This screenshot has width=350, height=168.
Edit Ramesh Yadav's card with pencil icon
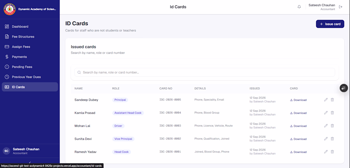pyautogui.click(x=326, y=152)
